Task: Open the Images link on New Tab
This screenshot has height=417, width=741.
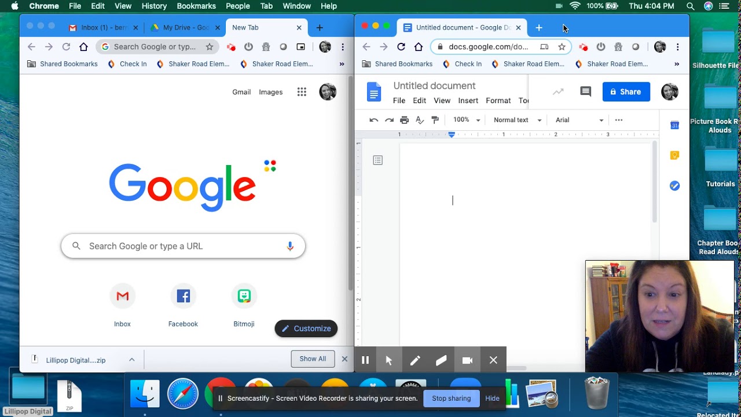Action: (271, 92)
